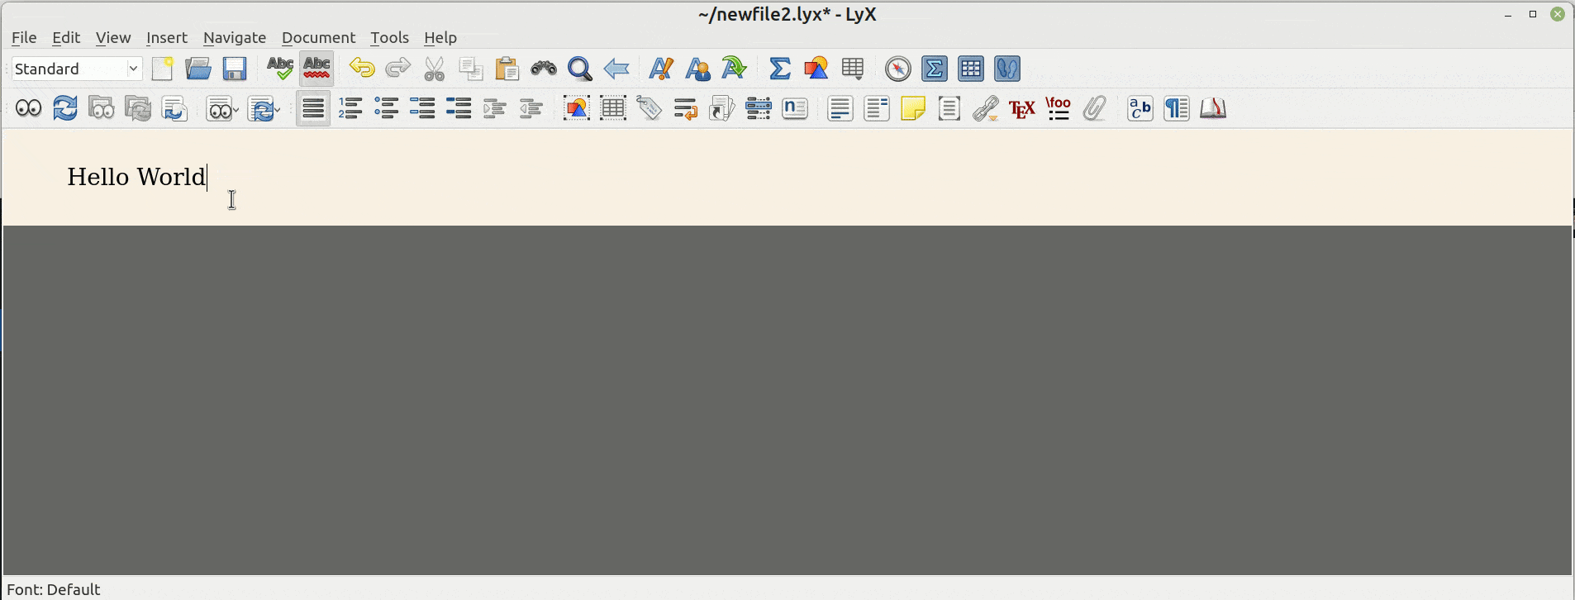Viewport: 1575px width, 600px height.
Task: Toggle the review toolbar (footprints icon)
Action: (1007, 69)
